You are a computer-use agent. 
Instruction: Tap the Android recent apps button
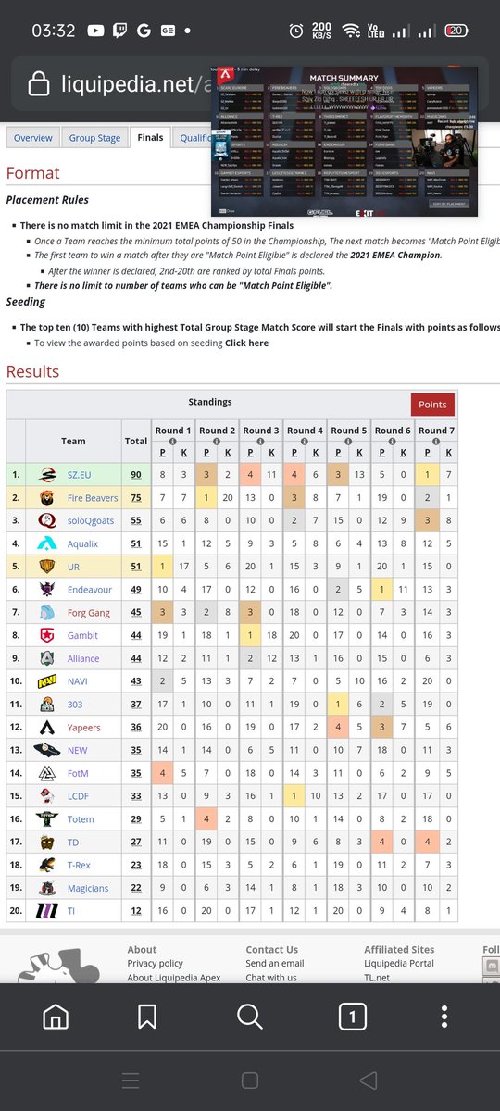(x=131, y=1080)
